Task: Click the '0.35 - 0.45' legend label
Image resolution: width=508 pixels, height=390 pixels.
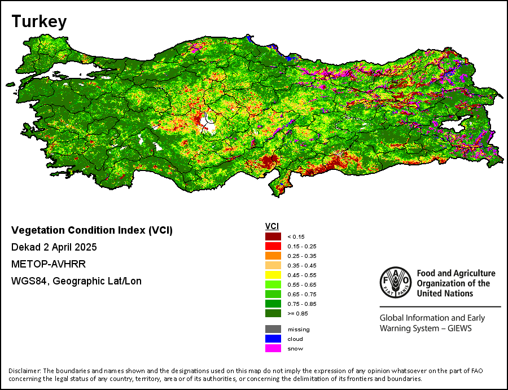Action: pos(302,266)
